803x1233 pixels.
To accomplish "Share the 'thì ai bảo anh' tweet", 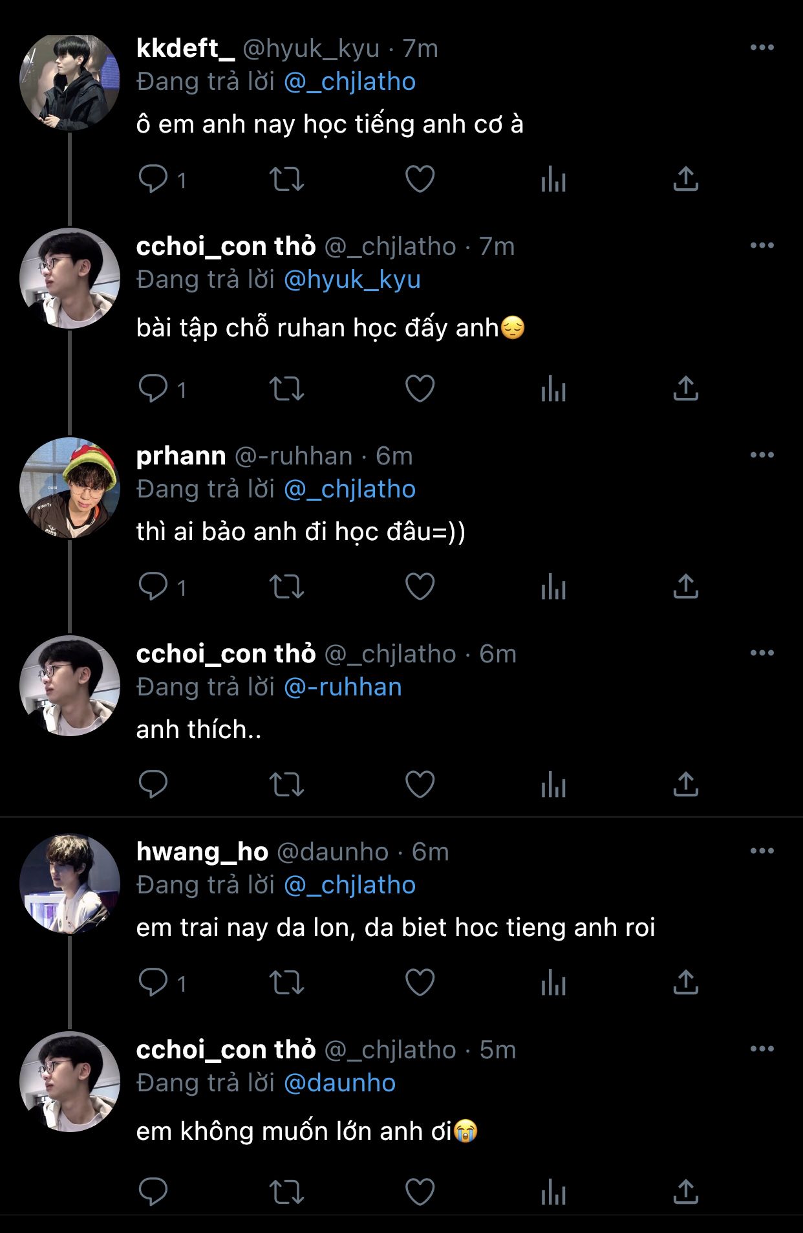I will [x=685, y=587].
